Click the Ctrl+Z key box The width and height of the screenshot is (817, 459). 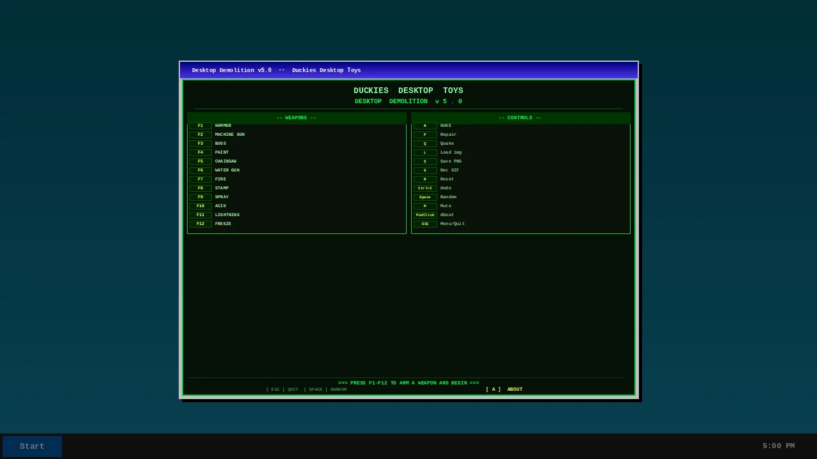425,188
